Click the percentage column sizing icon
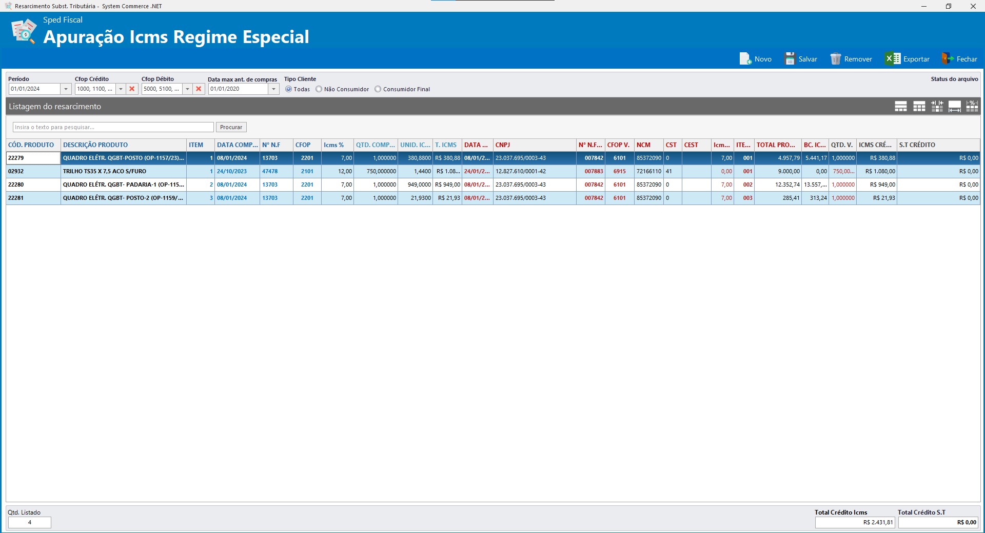The width and height of the screenshot is (985, 533). [972, 106]
